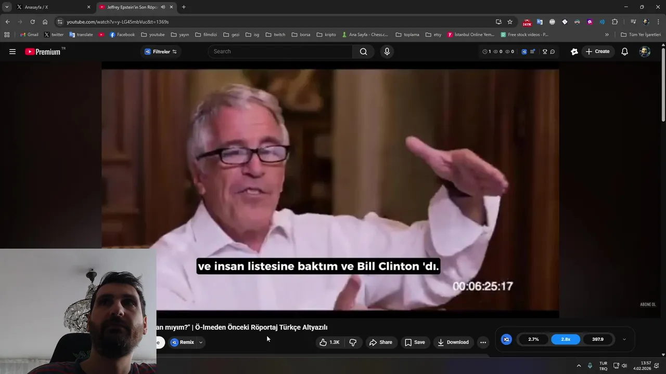Close the YouTube video tab
Viewport: 666px width, 374px height.
tap(171, 7)
